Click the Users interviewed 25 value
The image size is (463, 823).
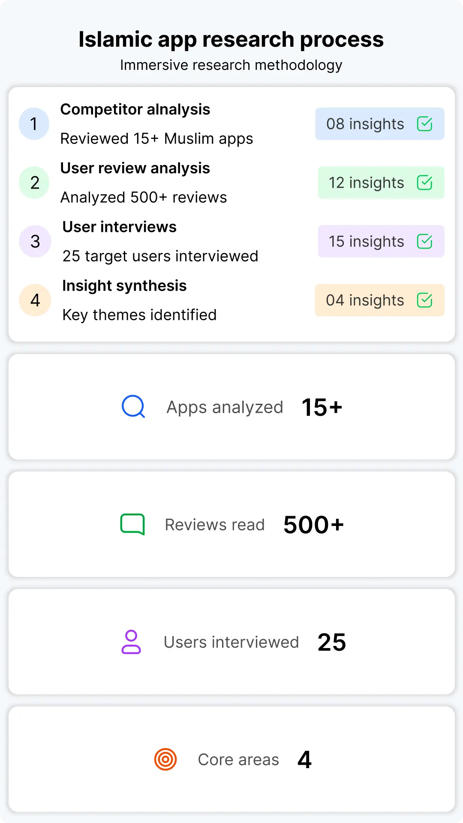(x=331, y=642)
